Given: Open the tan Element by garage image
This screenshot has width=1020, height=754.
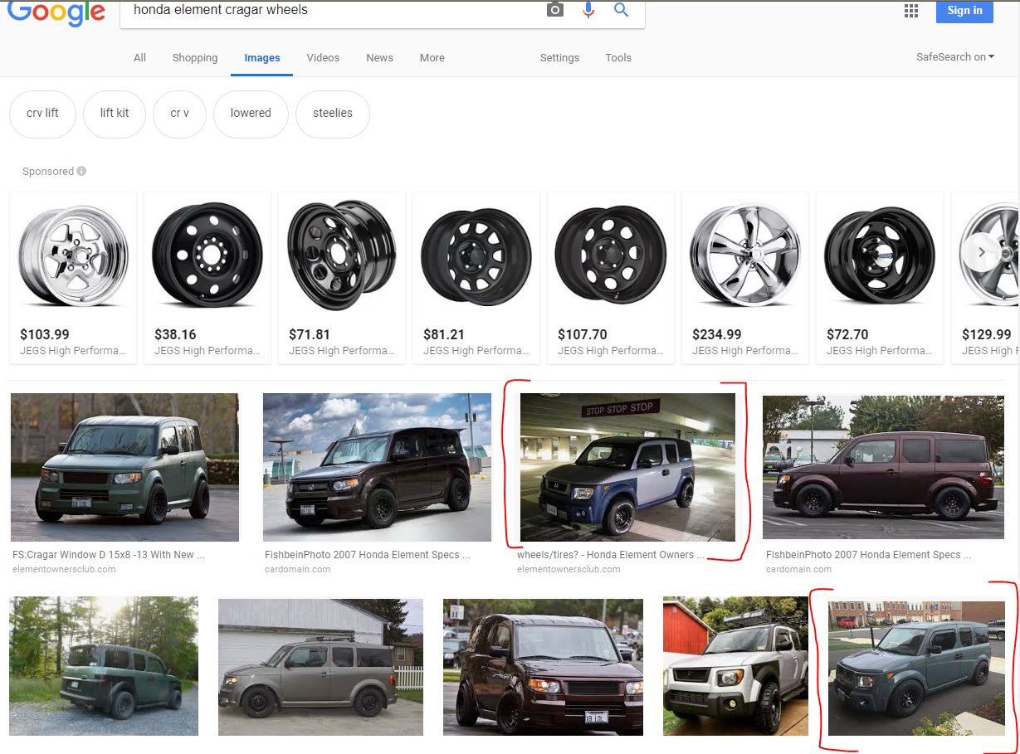Looking at the screenshot, I should [x=320, y=667].
